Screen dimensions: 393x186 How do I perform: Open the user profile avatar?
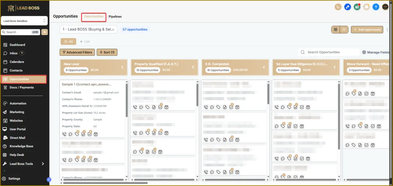pos(385,7)
